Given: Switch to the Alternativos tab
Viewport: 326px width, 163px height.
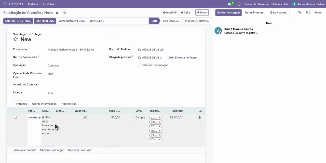Looking at the screenshot, I should [69, 104].
